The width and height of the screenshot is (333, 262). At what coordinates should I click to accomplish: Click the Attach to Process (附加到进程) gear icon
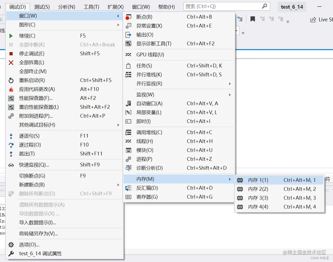(x=11, y=116)
